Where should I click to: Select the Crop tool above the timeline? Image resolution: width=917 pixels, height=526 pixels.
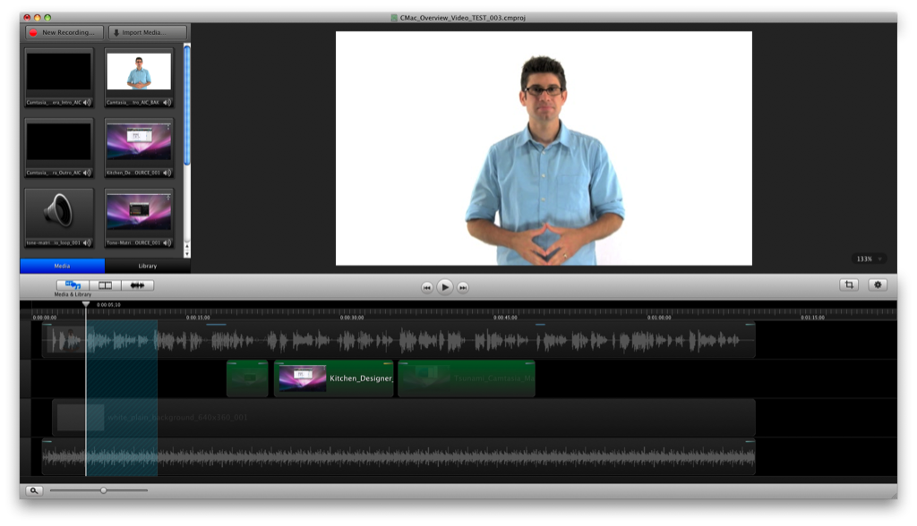pos(850,285)
